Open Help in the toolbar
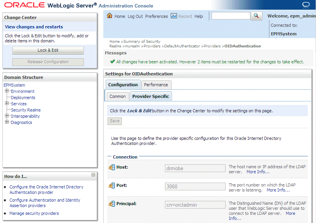The height and width of the screenshot is (223, 316). [x=198, y=16]
